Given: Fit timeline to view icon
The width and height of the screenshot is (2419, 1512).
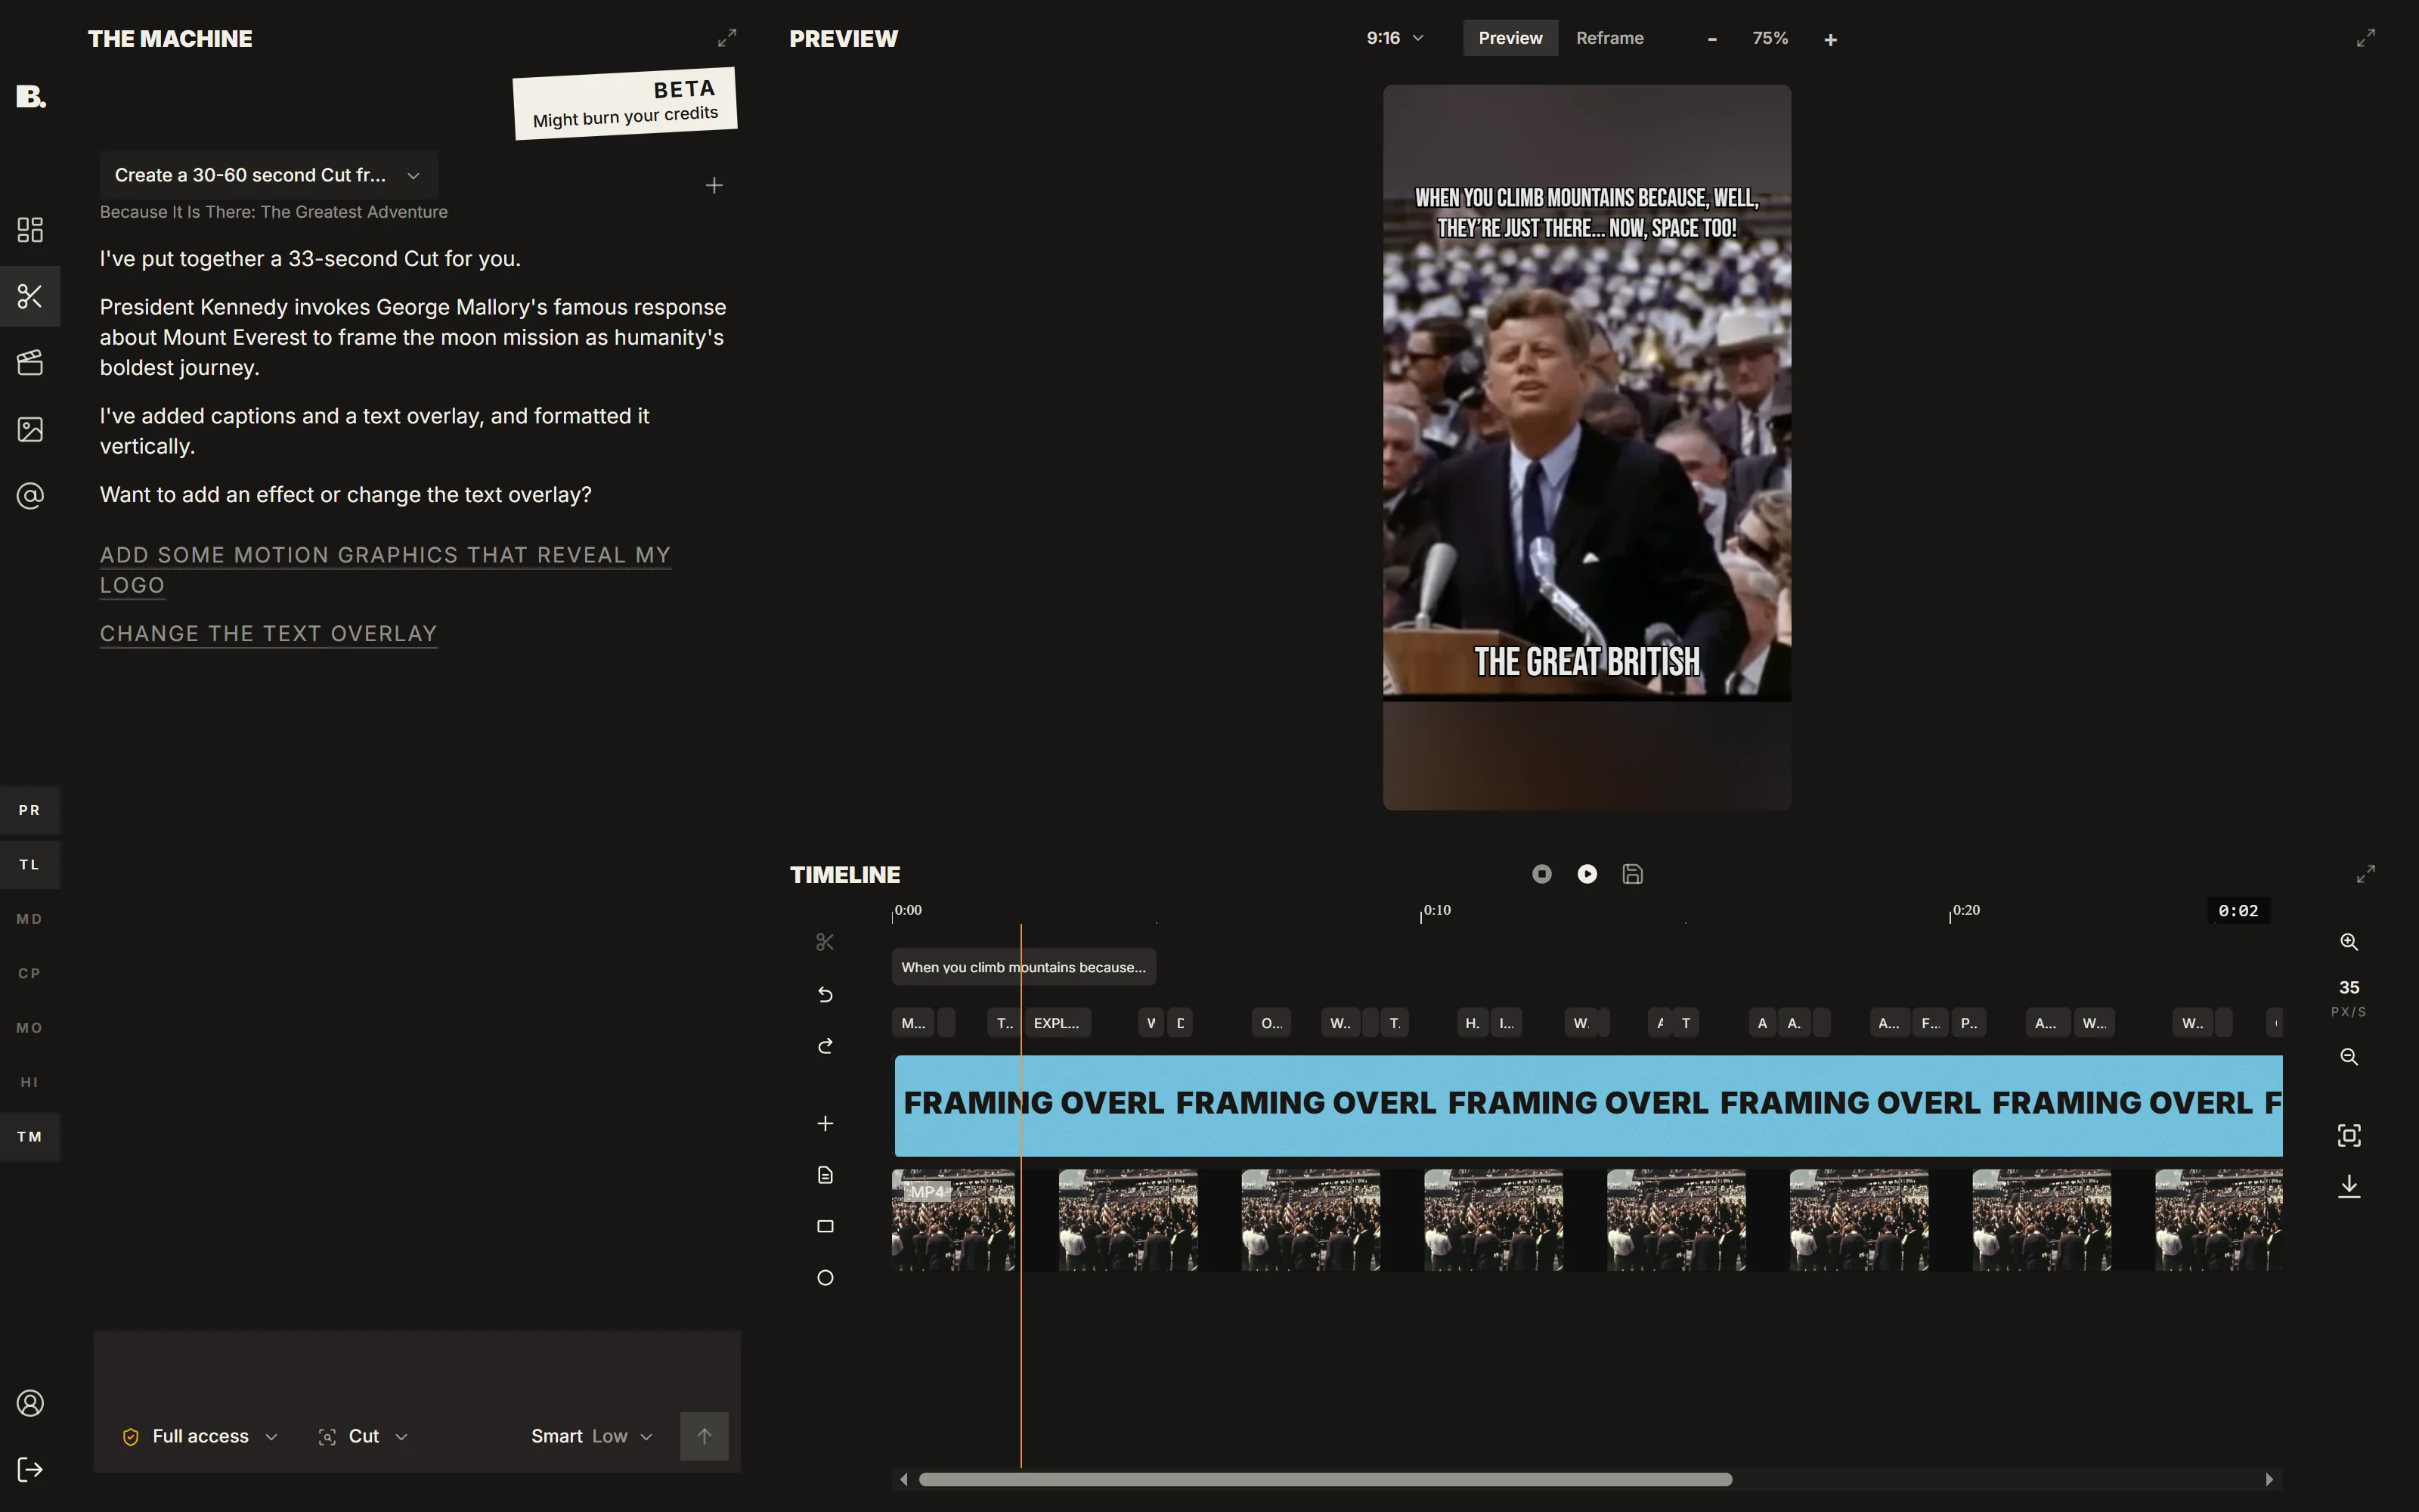Looking at the screenshot, I should click(x=2349, y=1135).
